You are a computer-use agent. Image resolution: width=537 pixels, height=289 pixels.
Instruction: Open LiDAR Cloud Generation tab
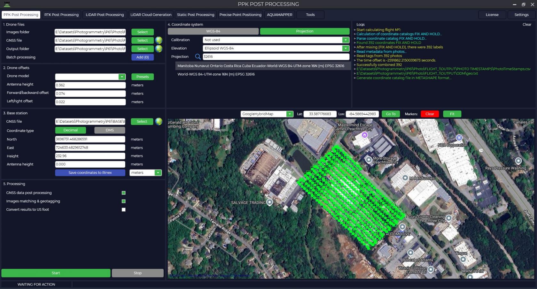[x=151, y=15]
